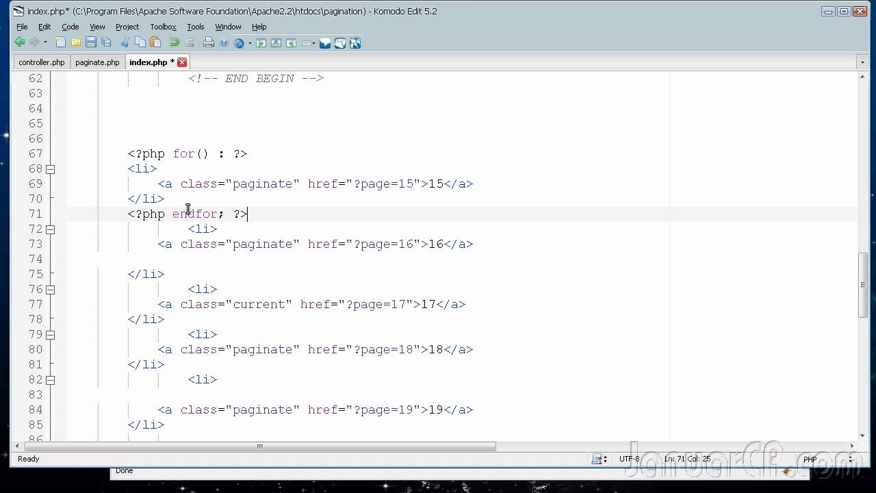Open the toolbar button with dropdown arrow
876x493 pixels.
[x=308, y=42]
